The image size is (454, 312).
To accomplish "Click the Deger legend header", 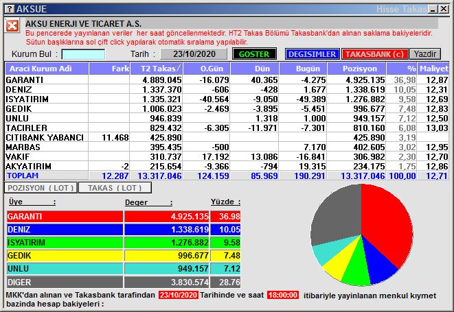I will coord(148,202).
